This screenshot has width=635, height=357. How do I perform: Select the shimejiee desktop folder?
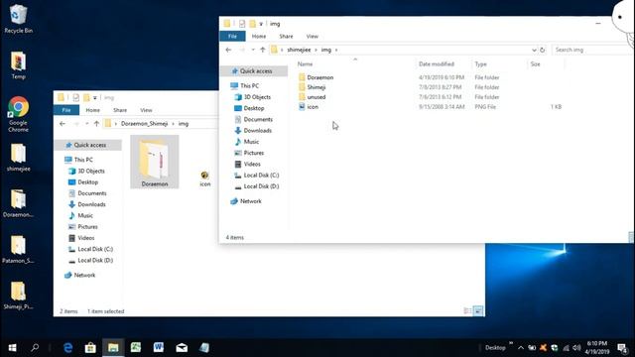(18, 158)
